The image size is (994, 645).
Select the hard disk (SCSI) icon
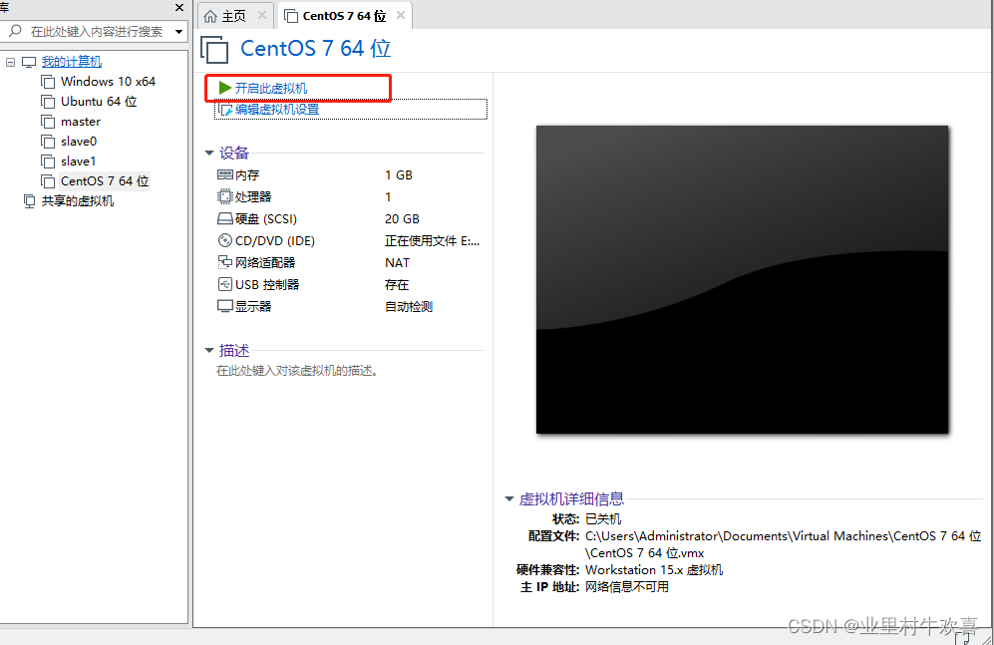point(225,219)
